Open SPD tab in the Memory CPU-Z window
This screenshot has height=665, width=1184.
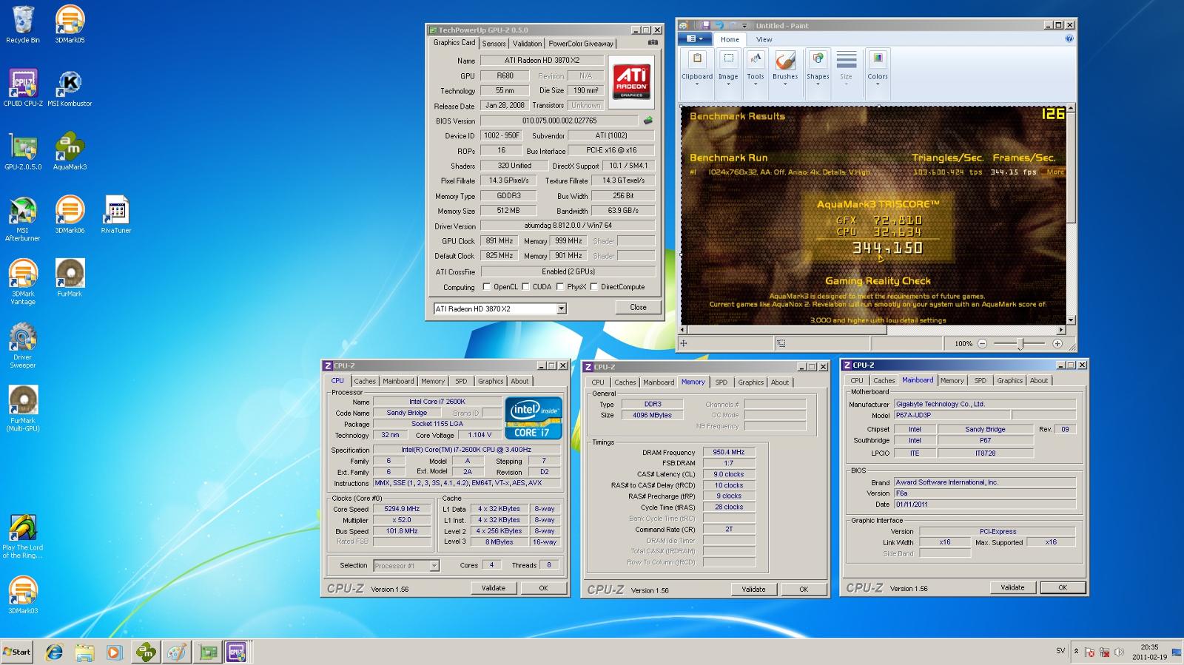[x=721, y=382]
